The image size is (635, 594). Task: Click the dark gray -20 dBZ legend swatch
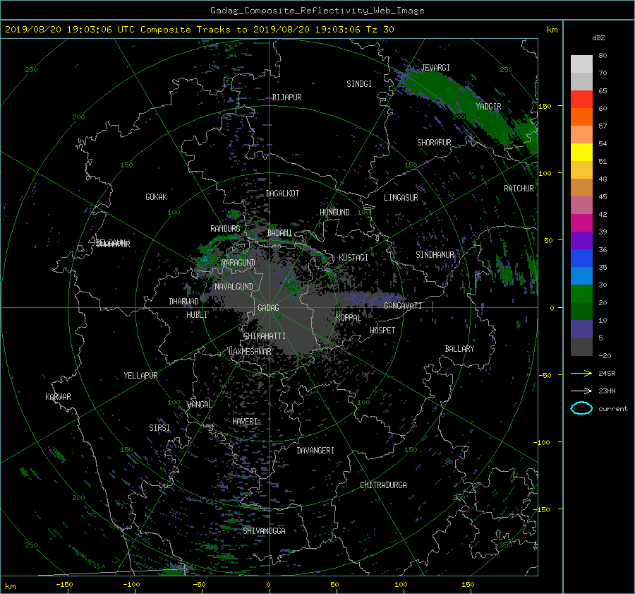point(581,346)
